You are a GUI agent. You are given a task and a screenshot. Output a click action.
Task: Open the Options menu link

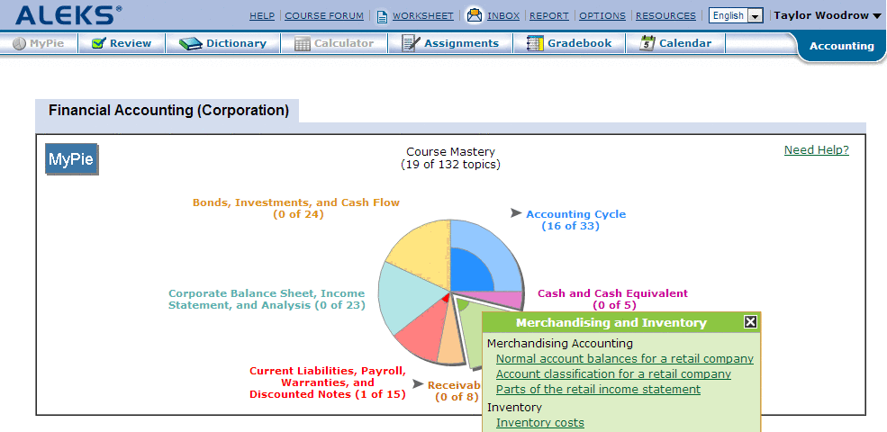[x=602, y=16]
